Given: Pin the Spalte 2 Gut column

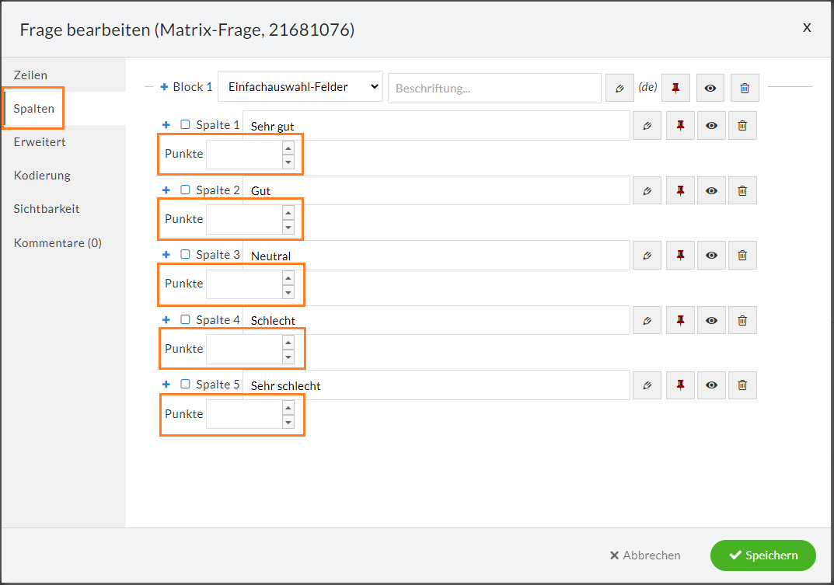Looking at the screenshot, I should pyautogui.click(x=680, y=190).
